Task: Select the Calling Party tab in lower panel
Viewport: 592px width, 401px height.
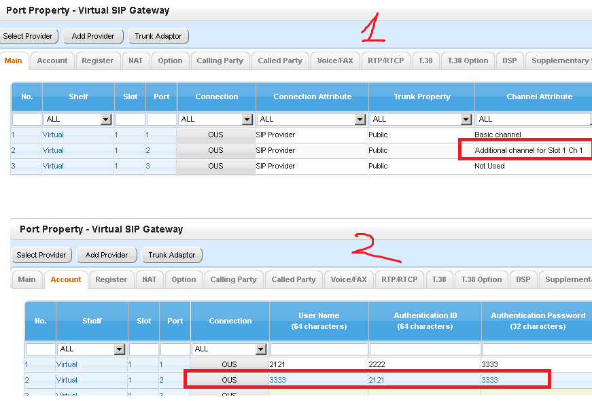Action: click(233, 280)
